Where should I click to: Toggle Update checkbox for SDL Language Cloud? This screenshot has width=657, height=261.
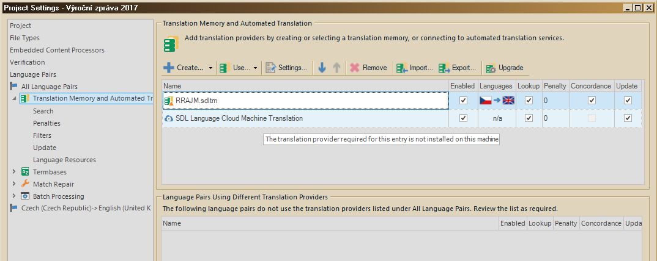click(628, 118)
